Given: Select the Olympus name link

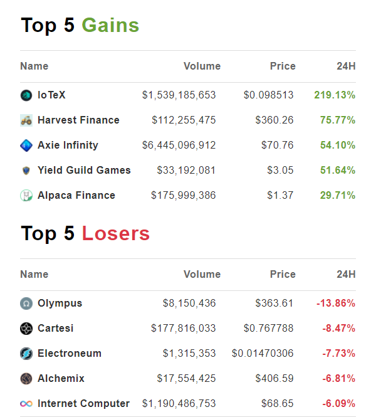Looking at the screenshot, I should (60, 304).
